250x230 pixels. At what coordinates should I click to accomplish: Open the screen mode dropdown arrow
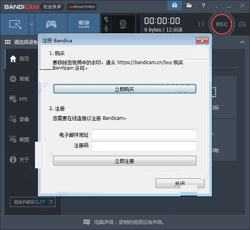click(x=32, y=24)
